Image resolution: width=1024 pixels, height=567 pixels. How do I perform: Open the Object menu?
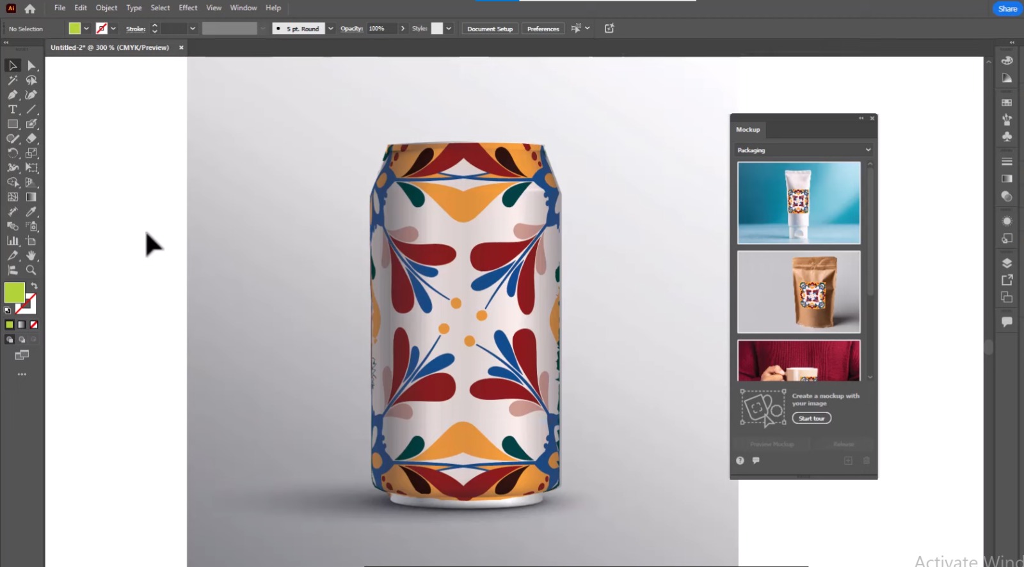106,8
